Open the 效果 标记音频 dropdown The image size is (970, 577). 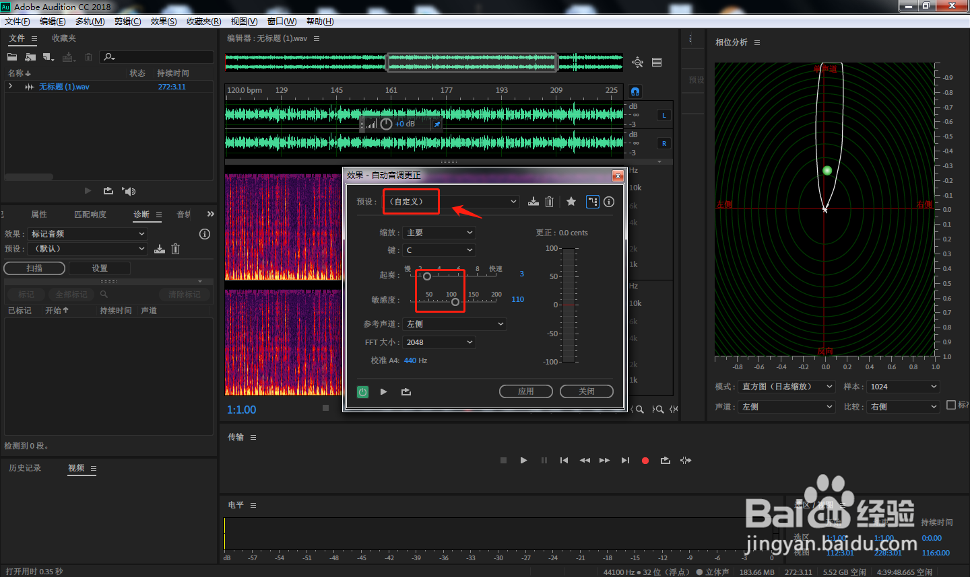[87, 234]
